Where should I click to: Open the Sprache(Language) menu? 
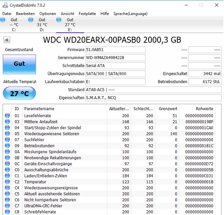click(131, 14)
